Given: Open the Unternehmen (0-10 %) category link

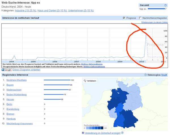Looking at the screenshot, I should click(x=81, y=10).
